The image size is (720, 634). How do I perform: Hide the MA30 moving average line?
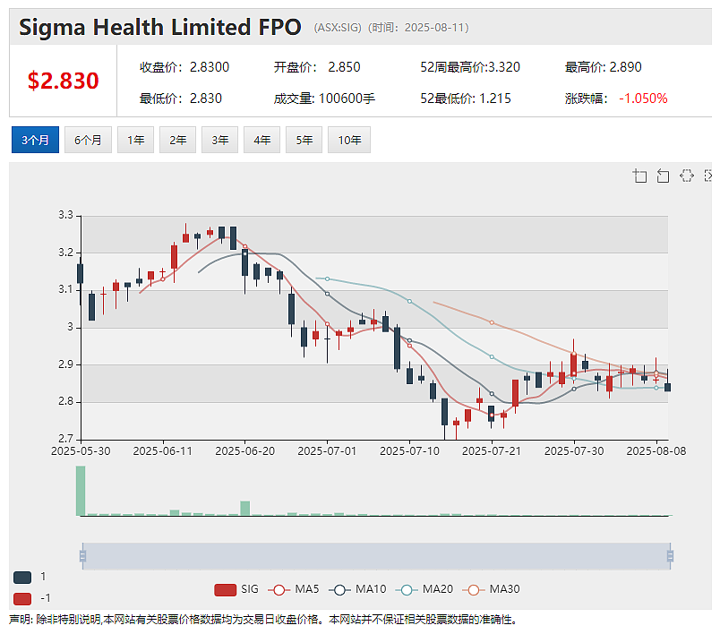492,589
